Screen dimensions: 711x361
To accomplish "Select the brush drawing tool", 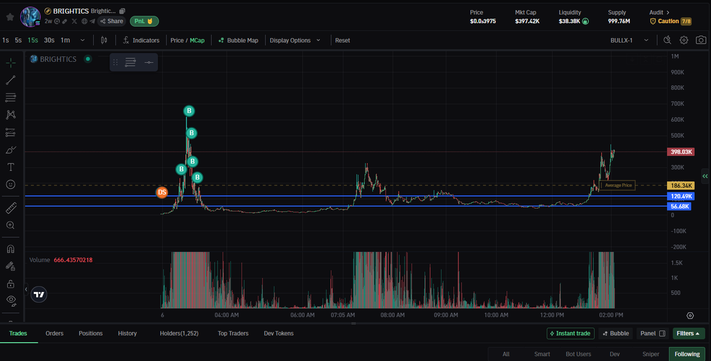I will pos(11,150).
